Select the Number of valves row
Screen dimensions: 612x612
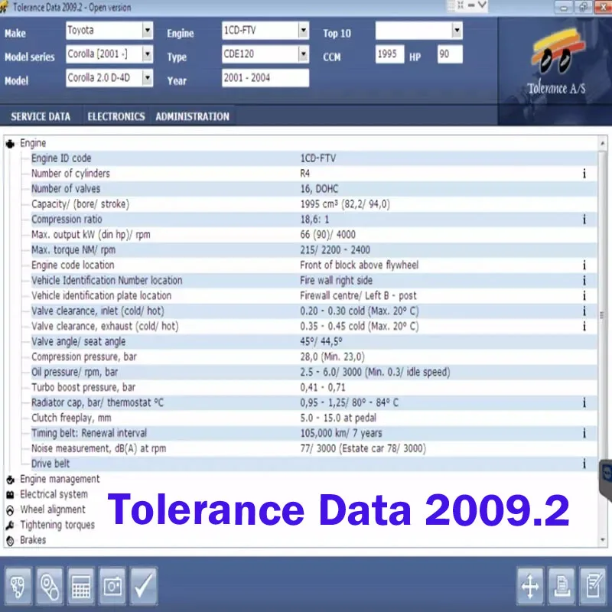(x=314, y=189)
